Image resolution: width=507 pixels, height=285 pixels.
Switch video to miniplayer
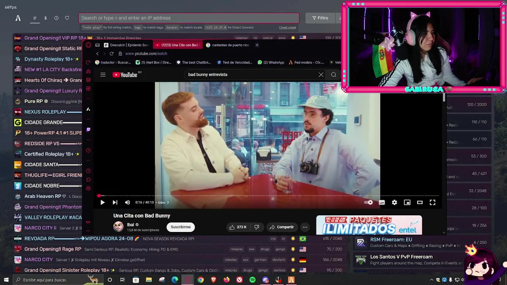407,202
